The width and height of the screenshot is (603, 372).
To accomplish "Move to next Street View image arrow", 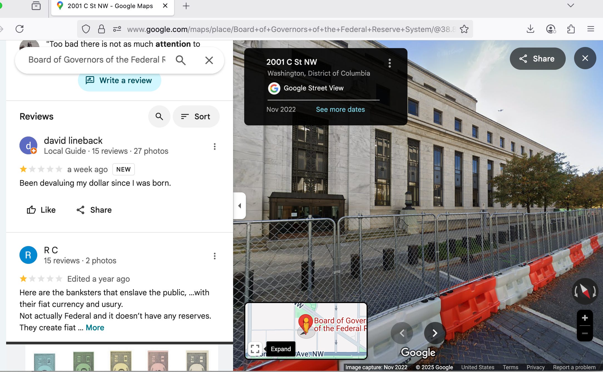I will coord(435,333).
